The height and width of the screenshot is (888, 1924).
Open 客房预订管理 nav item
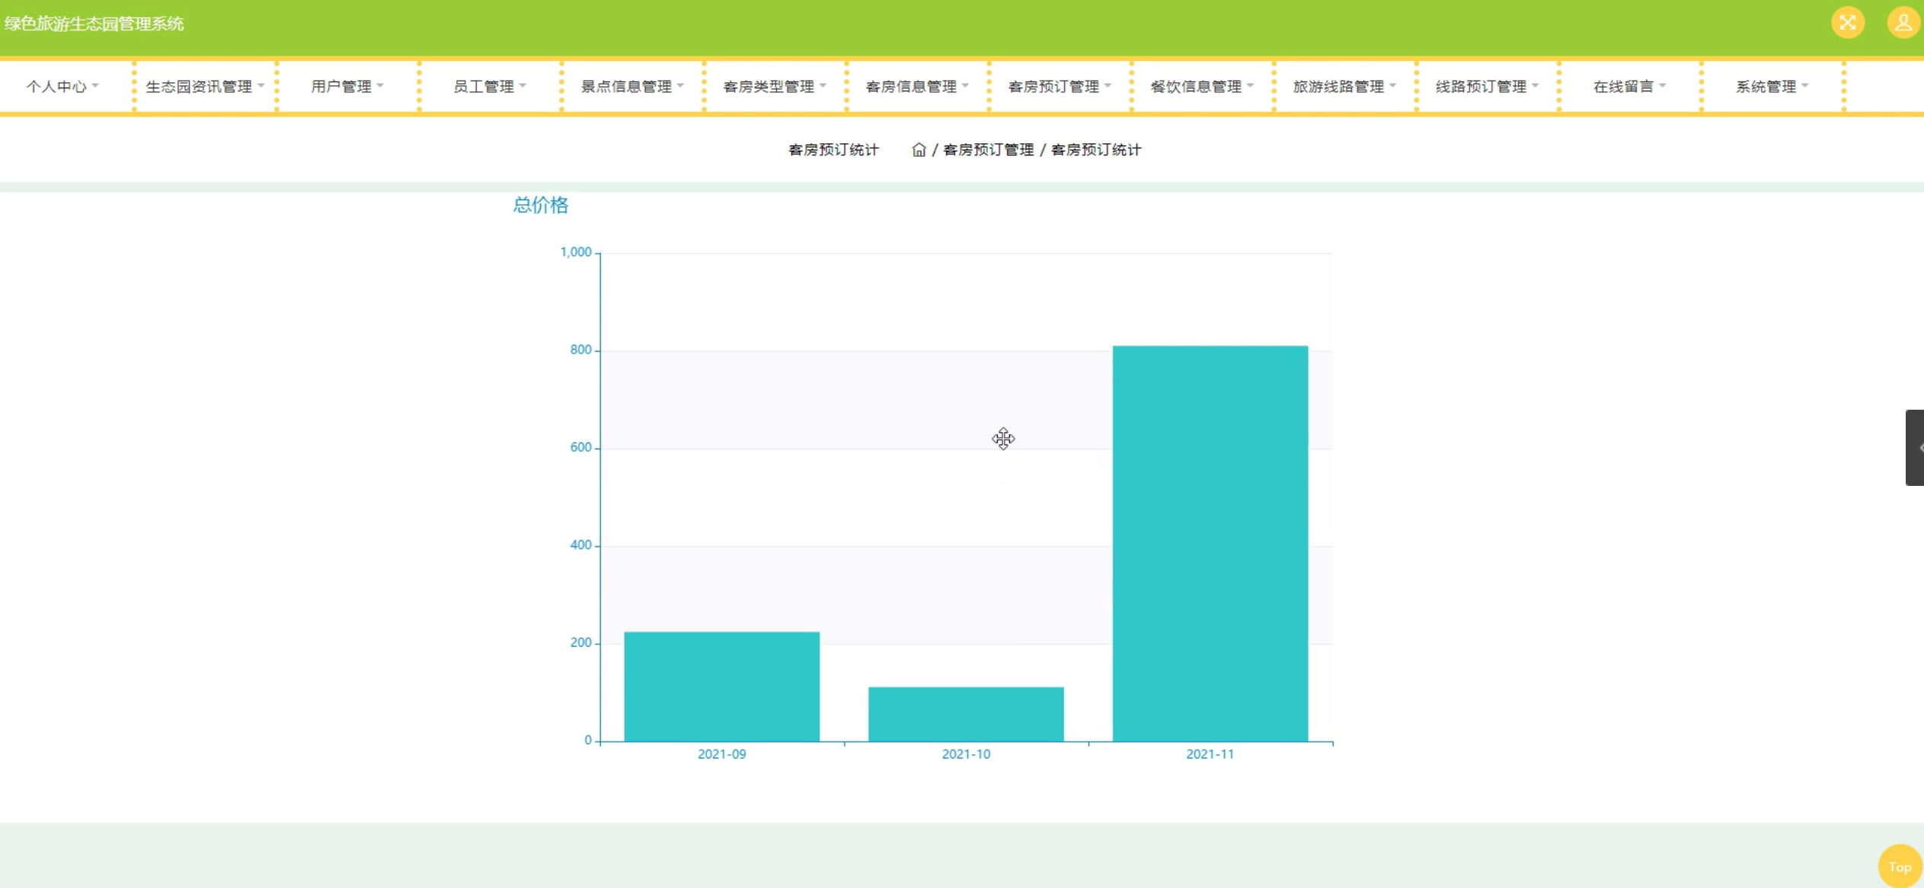click(1059, 87)
